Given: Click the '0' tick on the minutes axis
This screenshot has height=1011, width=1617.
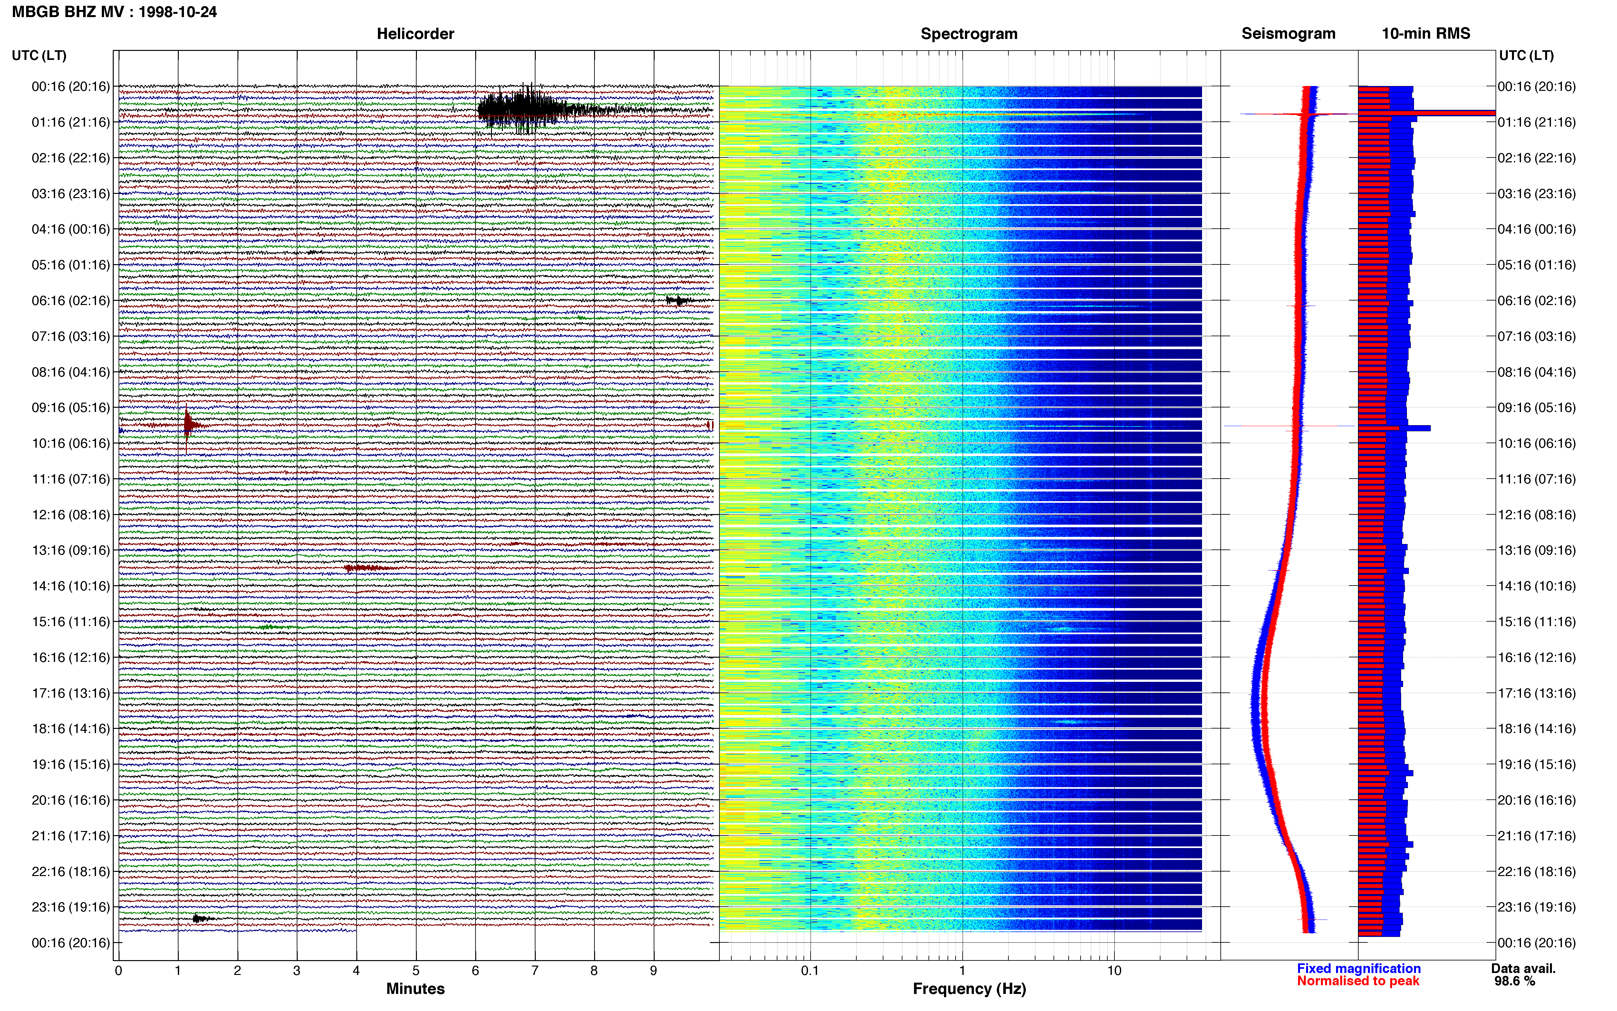Looking at the screenshot, I should [x=118, y=971].
